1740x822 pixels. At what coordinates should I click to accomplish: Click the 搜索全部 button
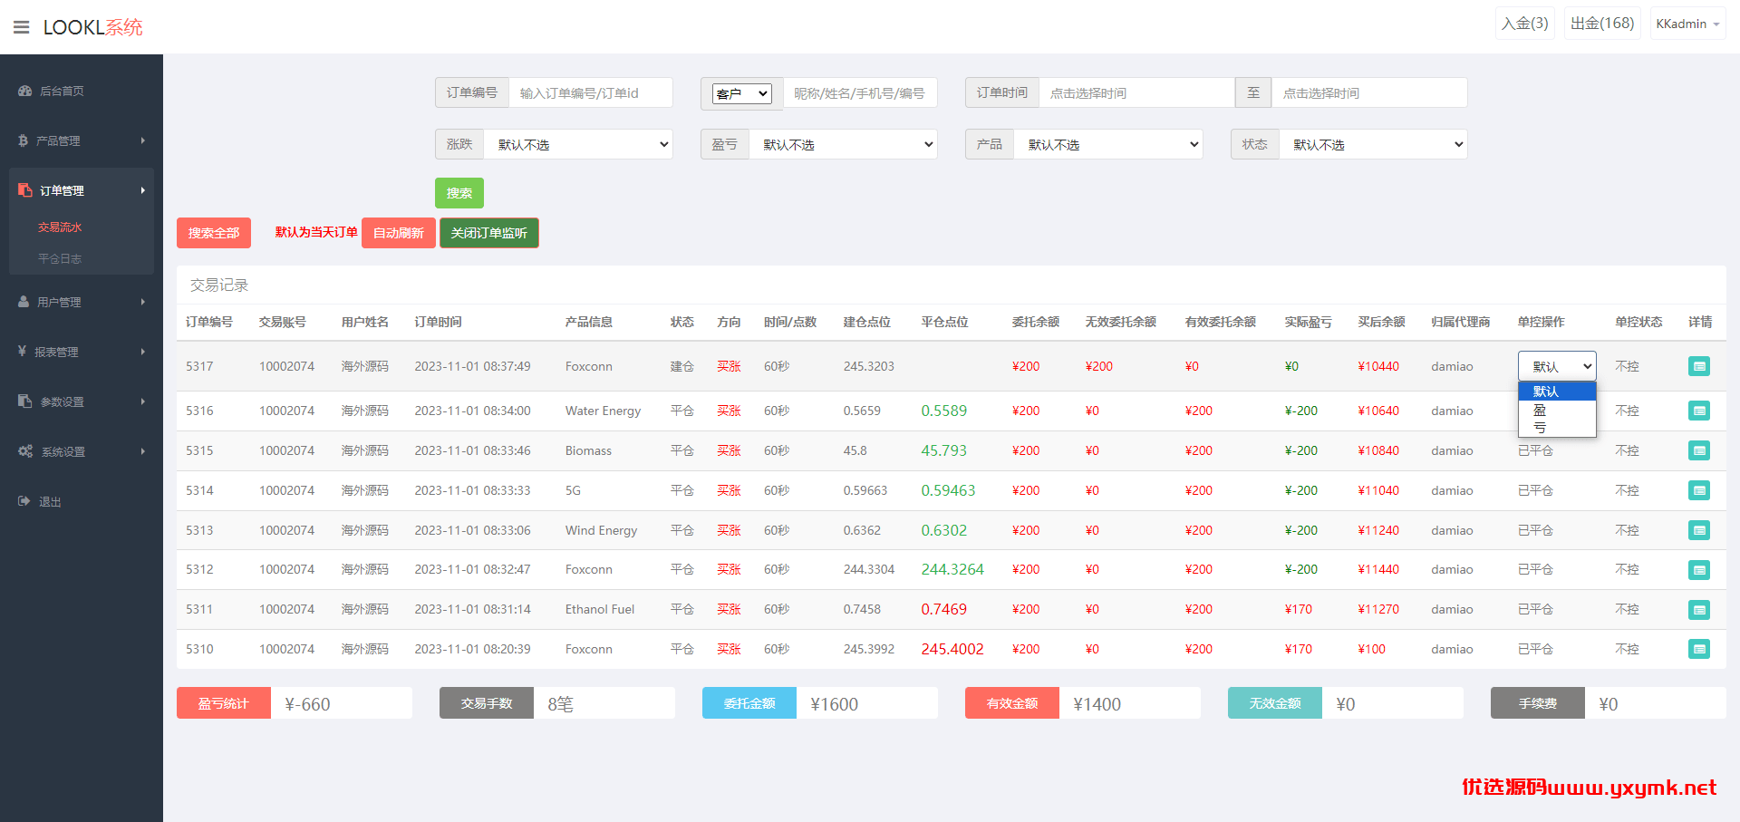214,233
